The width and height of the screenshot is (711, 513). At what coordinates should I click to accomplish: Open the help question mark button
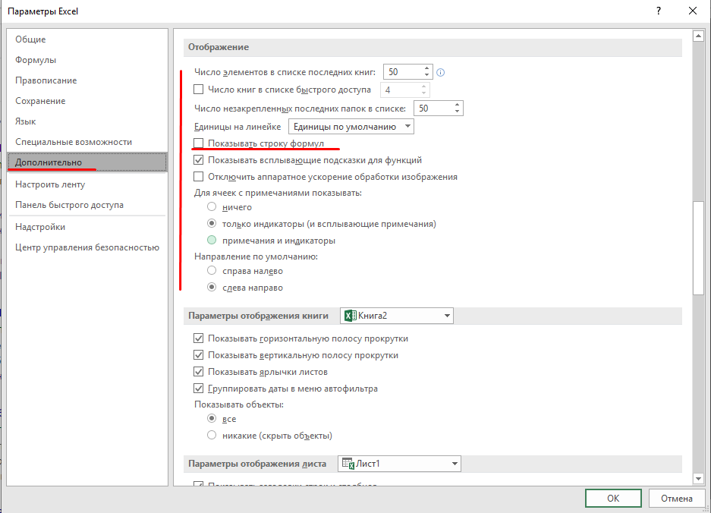tap(659, 11)
